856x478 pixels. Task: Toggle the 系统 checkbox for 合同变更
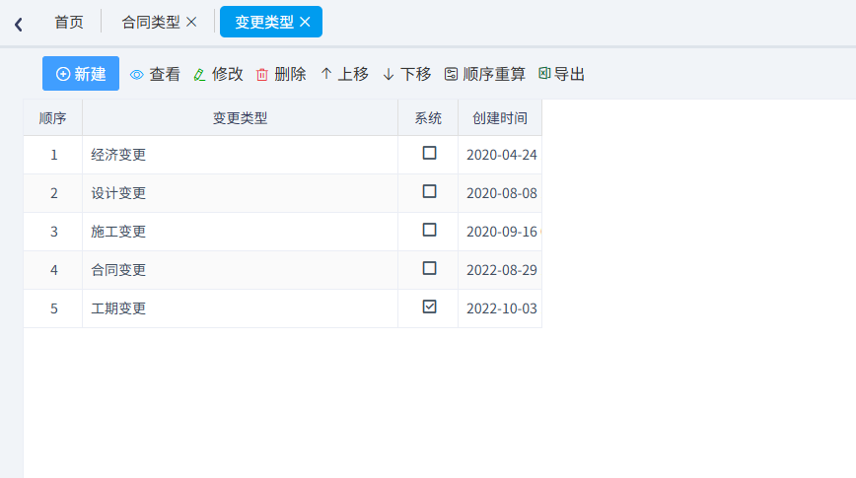(430, 268)
